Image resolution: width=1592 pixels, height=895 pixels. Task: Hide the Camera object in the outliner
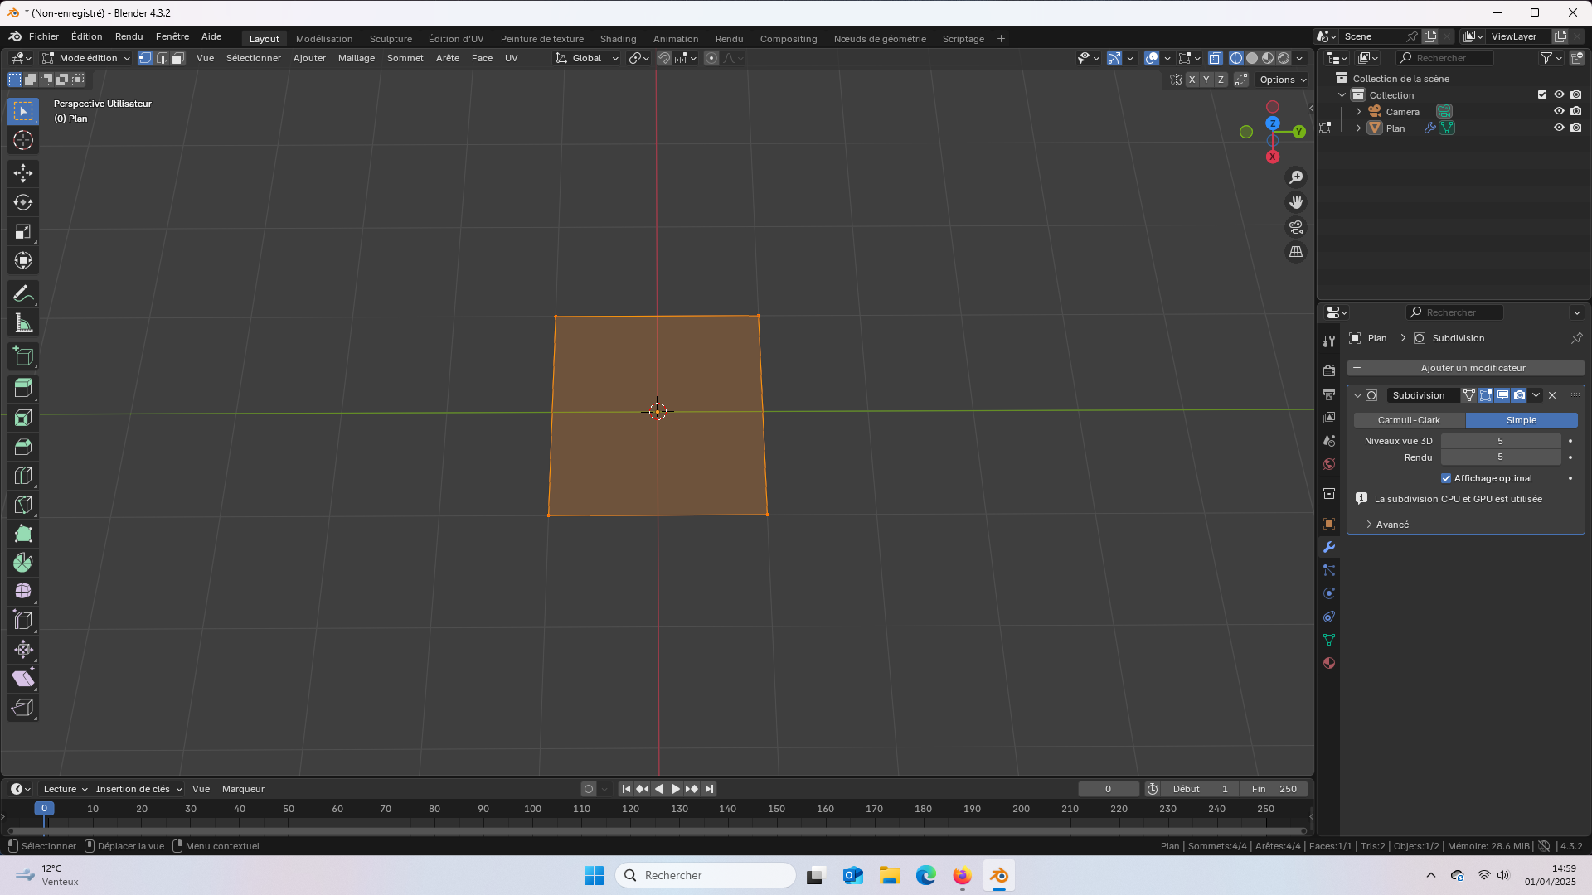pos(1559,111)
